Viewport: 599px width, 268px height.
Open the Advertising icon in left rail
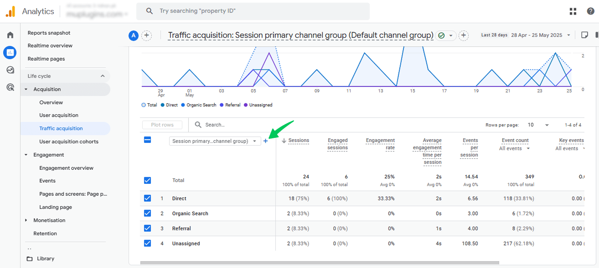10,87
